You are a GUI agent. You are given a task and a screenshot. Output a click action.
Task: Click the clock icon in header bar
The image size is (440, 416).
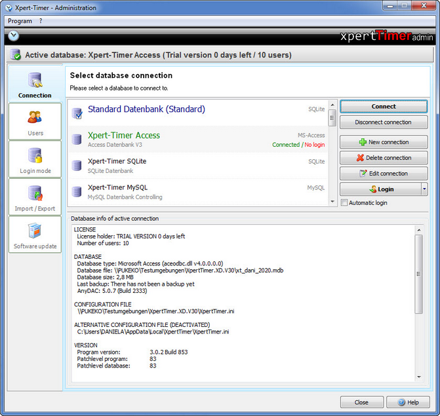click(13, 36)
